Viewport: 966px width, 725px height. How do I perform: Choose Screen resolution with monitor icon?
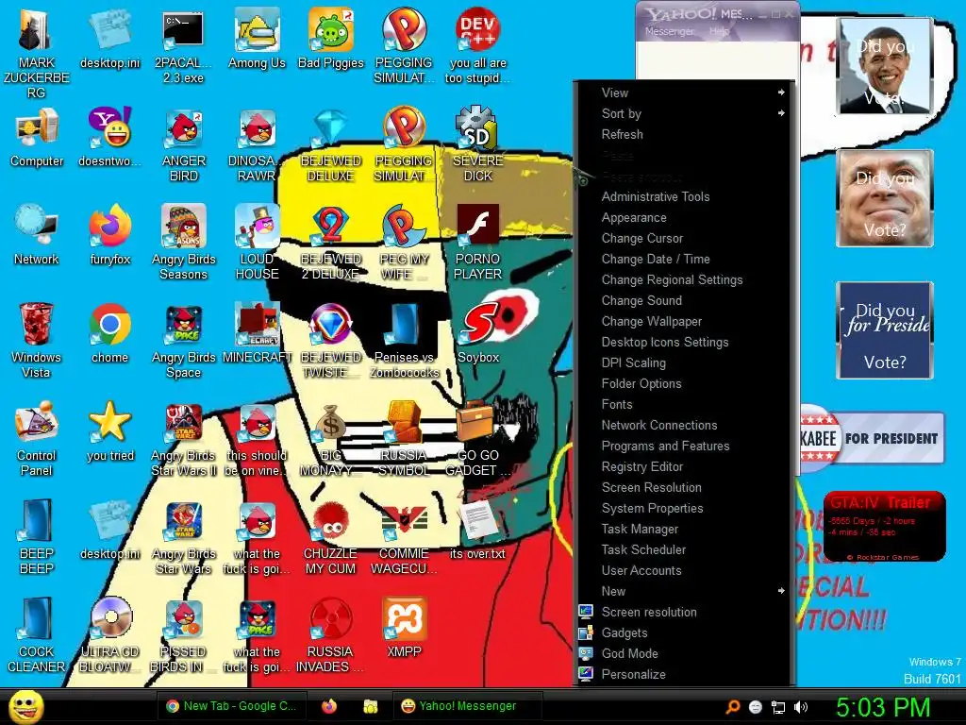point(684,612)
